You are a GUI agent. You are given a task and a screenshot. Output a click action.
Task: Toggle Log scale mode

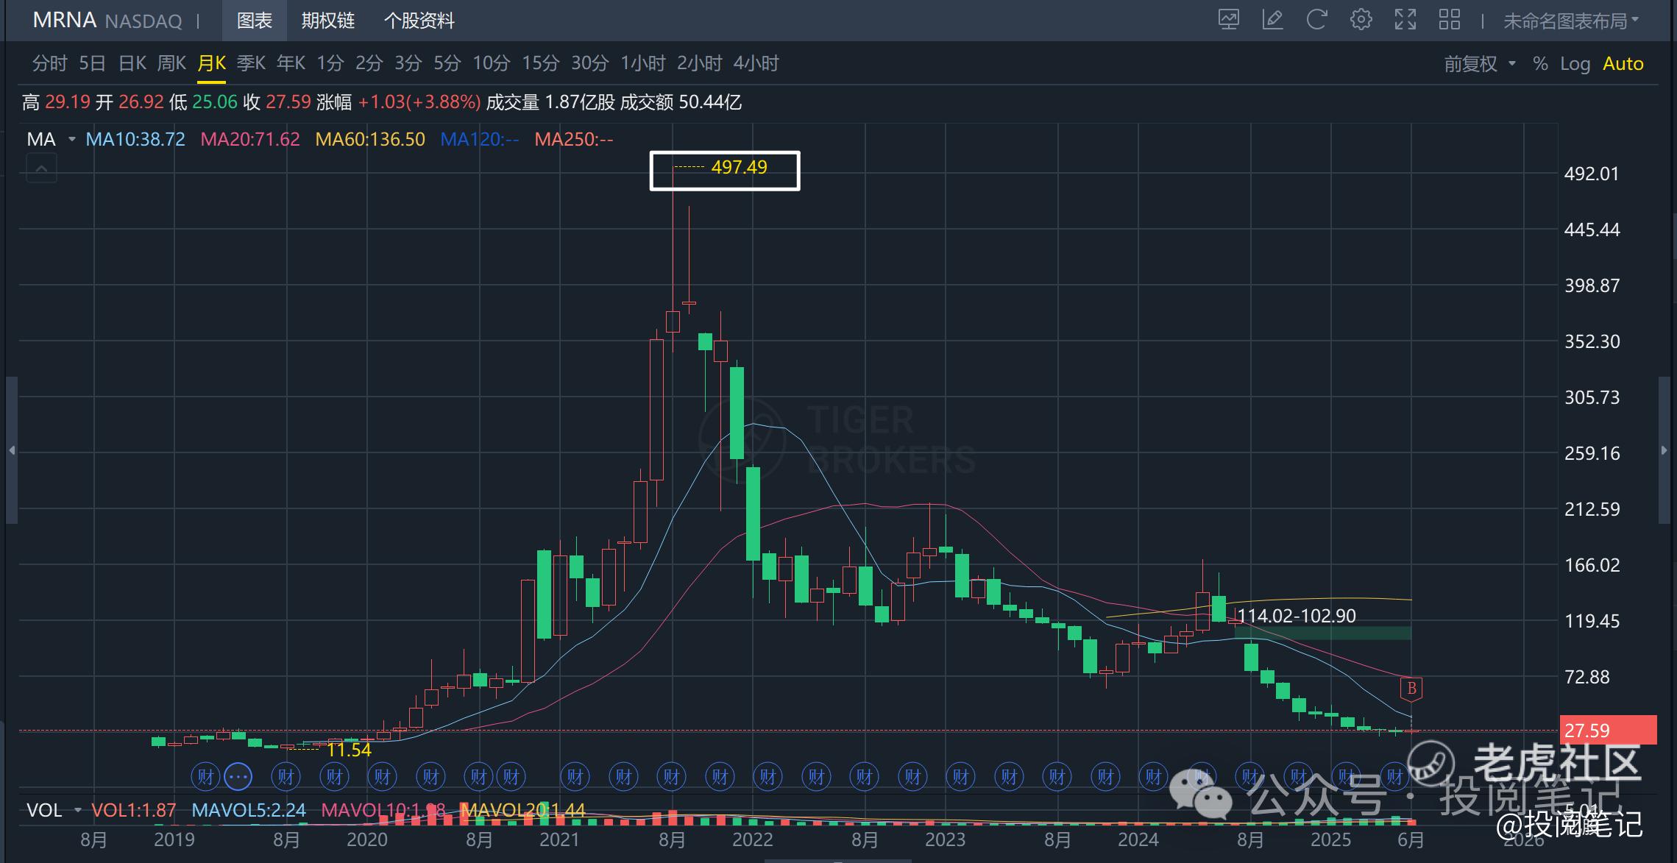[1575, 63]
